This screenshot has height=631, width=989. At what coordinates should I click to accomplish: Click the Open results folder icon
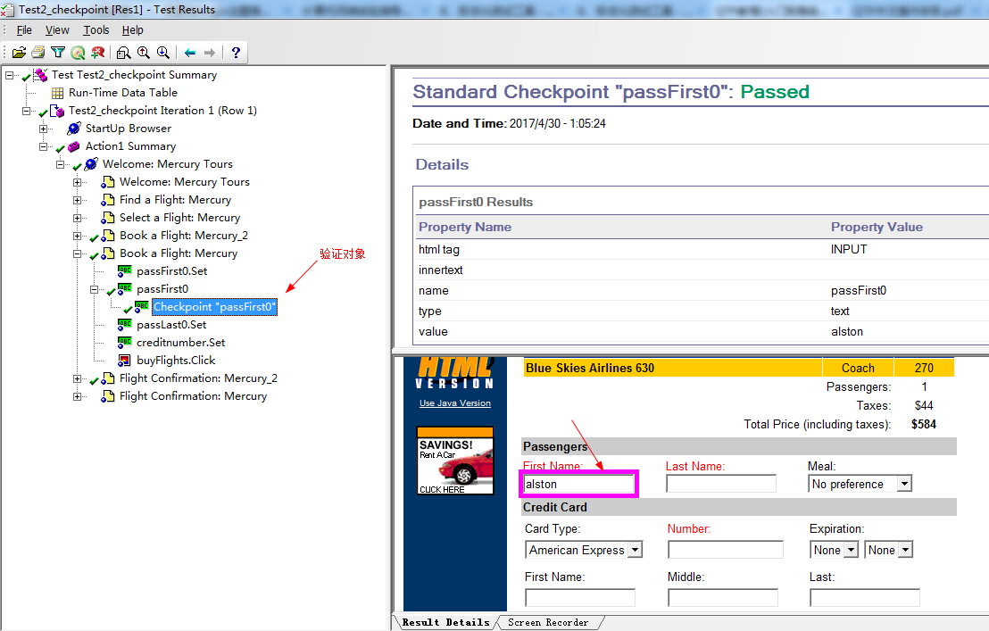pyautogui.click(x=19, y=53)
